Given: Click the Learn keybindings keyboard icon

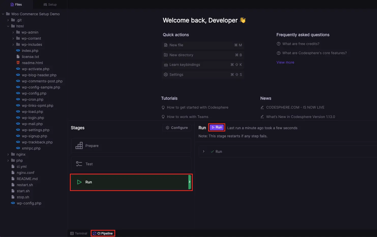Looking at the screenshot, I should 166,65.
